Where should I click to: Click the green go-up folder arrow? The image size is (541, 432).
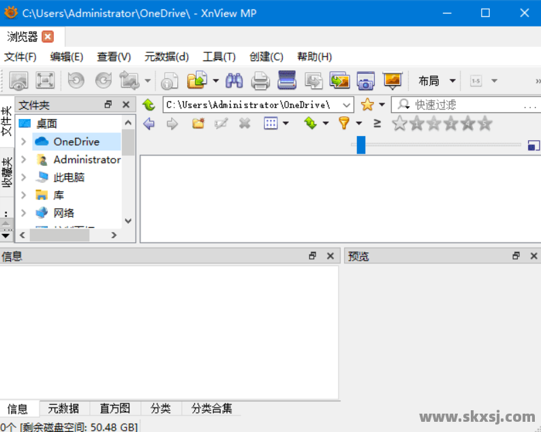[x=149, y=105]
